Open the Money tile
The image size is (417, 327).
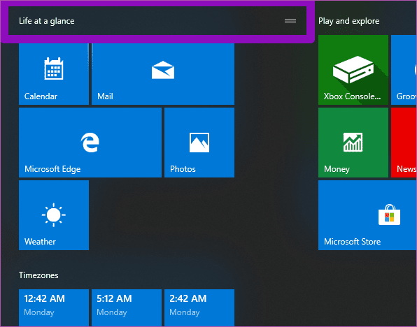(353, 143)
